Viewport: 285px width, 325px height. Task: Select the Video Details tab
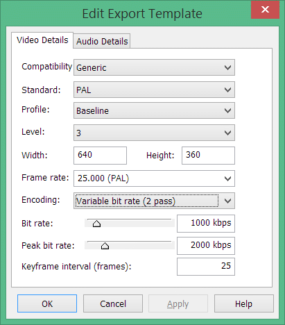(42, 40)
